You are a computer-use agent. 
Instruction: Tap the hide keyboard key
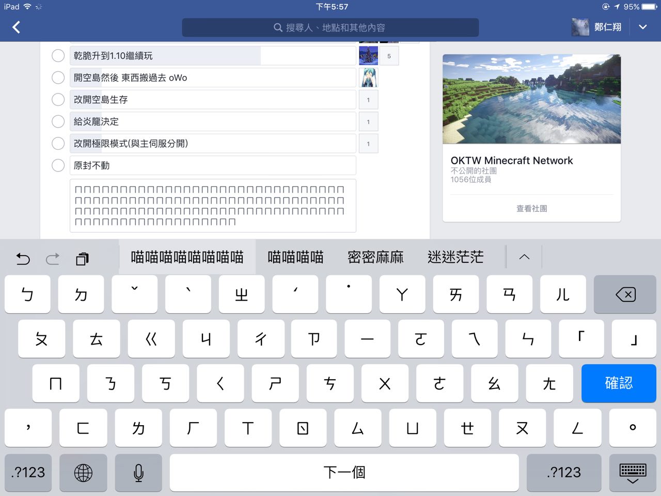click(633, 473)
